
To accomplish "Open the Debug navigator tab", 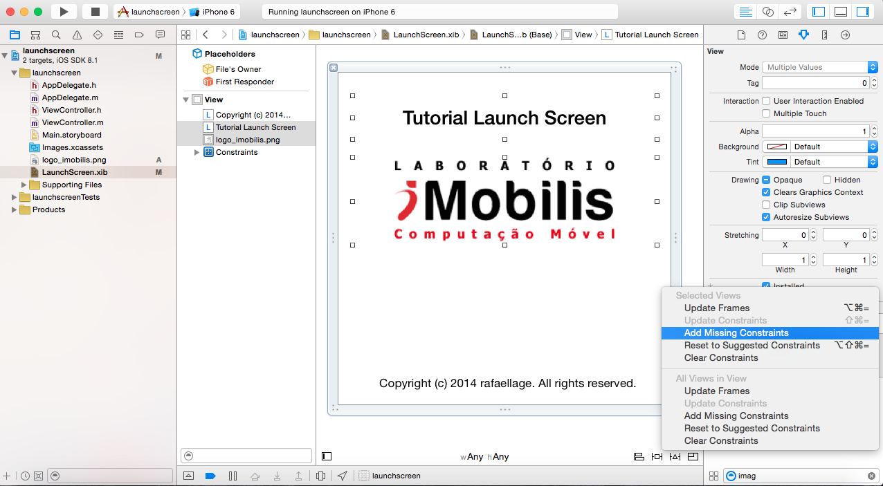I will 118,35.
